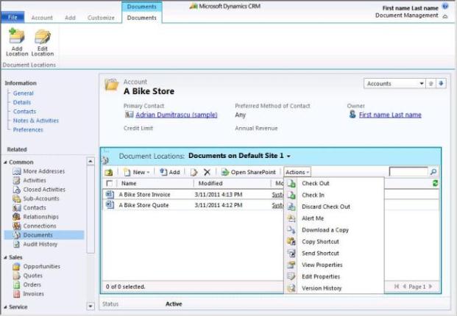Select Version History in Actions menu
This screenshot has height=316, width=457.
coord(322,288)
